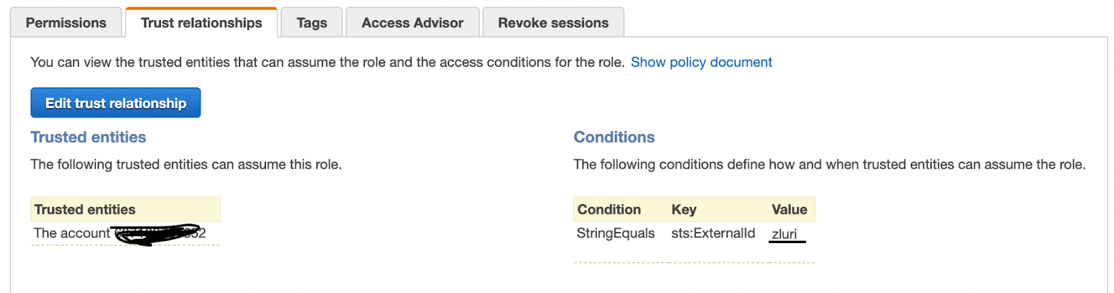
Task: Click the zluri external ID value
Action: [x=785, y=234]
